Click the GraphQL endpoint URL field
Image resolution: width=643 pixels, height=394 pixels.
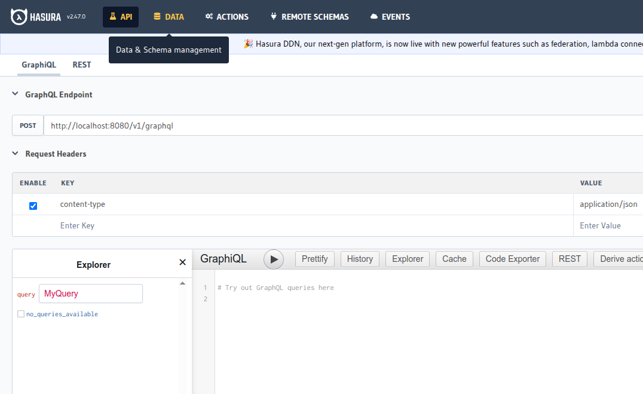(x=343, y=126)
